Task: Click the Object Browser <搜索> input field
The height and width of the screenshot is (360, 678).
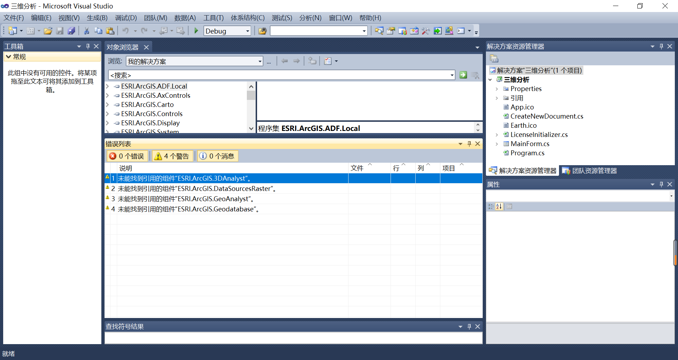Action: point(279,75)
